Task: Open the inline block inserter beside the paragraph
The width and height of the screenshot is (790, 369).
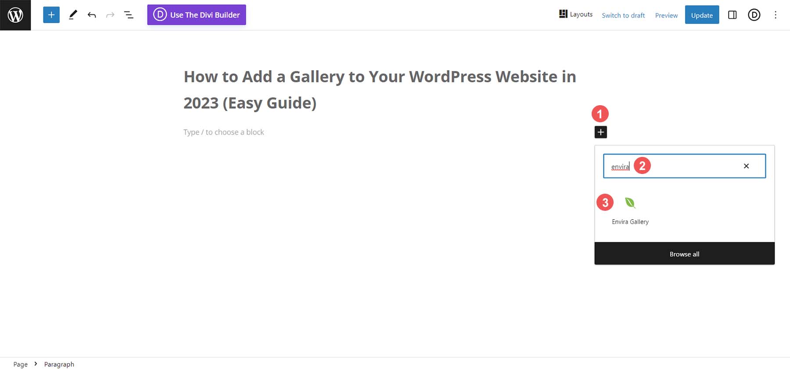Action: [x=600, y=131]
